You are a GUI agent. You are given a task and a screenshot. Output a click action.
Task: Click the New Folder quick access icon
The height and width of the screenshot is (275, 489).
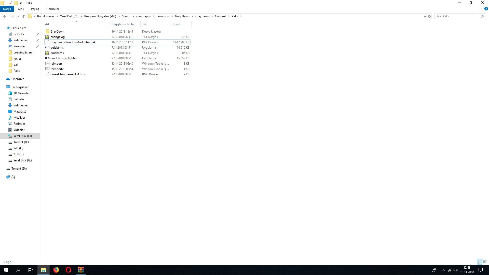click(16, 3)
